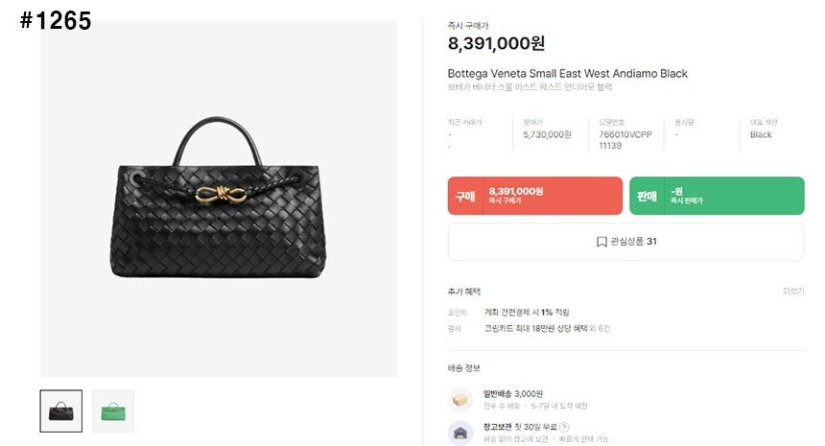
Task: Click the main black Andiamo bag image
Action: coord(218,199)
